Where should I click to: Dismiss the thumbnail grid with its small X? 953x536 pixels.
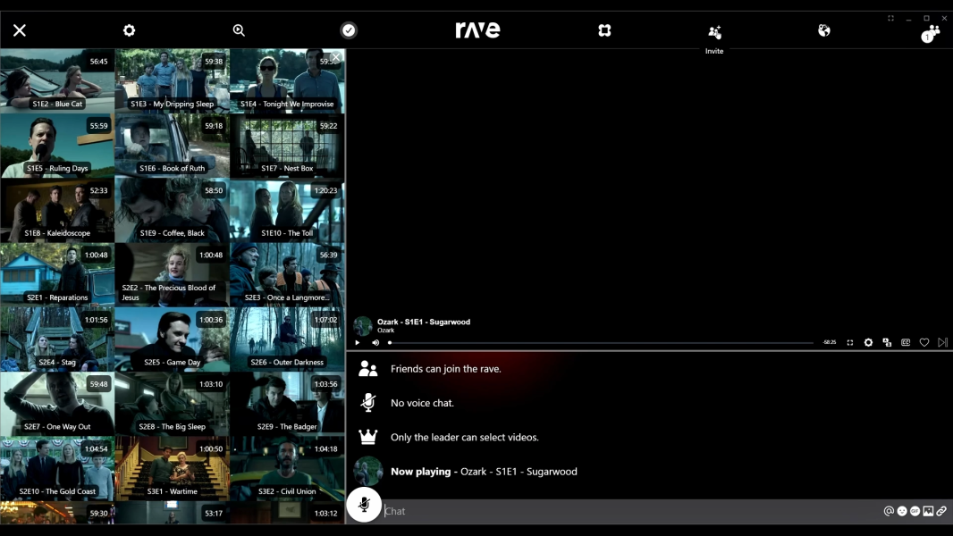coord(335,57)
